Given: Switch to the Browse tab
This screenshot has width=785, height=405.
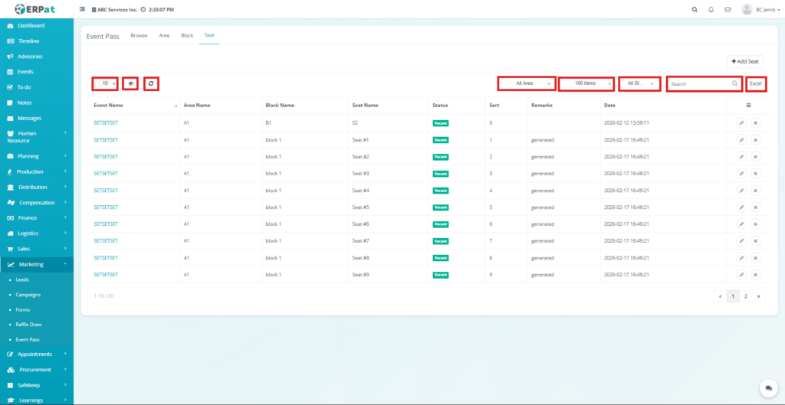Looking at the screenshot, I should [139, 35].
